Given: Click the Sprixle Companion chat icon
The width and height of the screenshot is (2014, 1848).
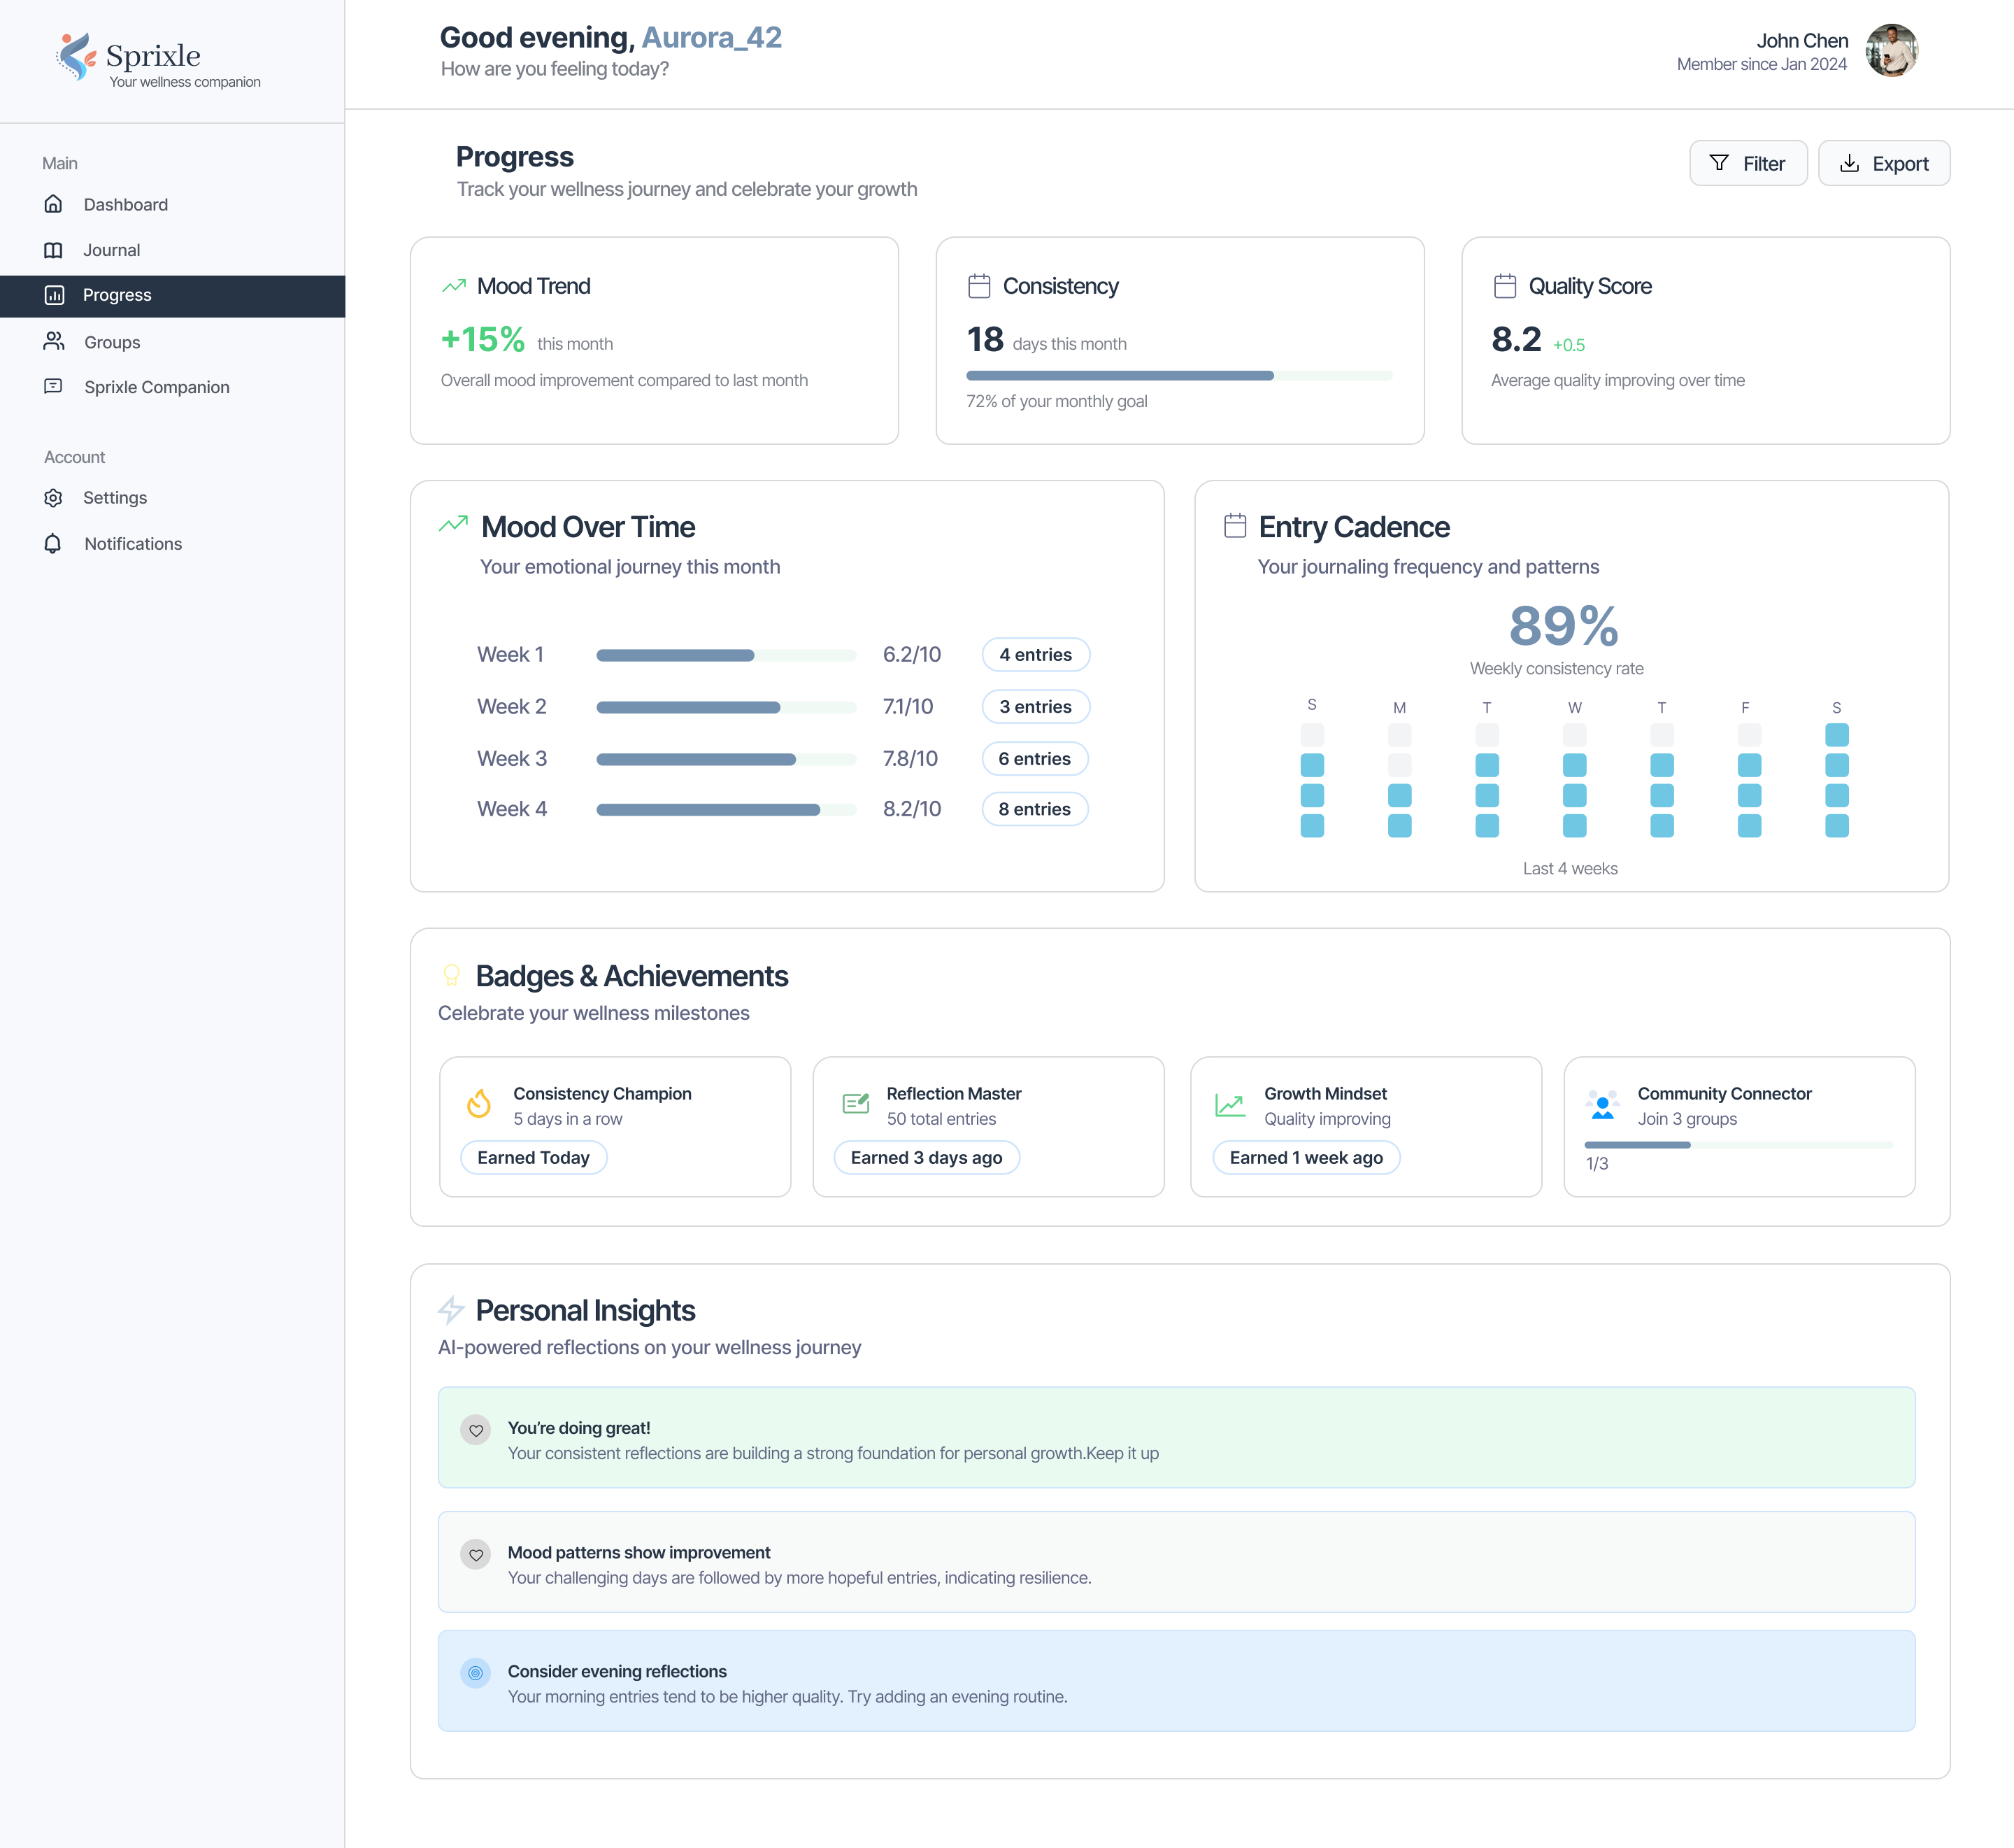Looking at the screenshot, I should pos(54,387).
